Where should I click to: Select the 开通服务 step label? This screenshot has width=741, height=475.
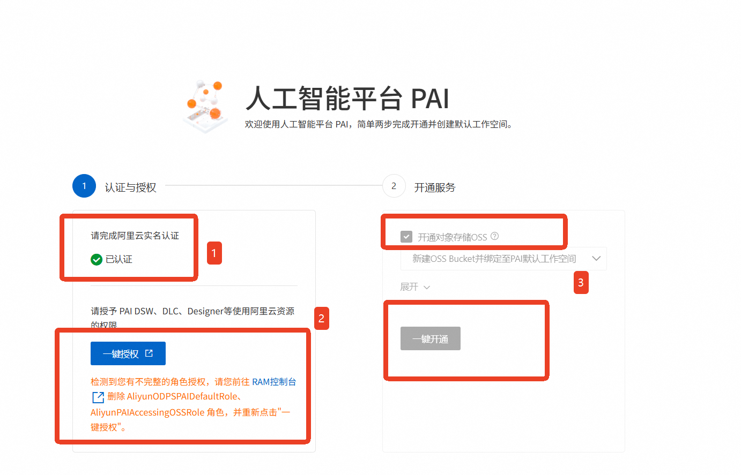click(435, 187)
